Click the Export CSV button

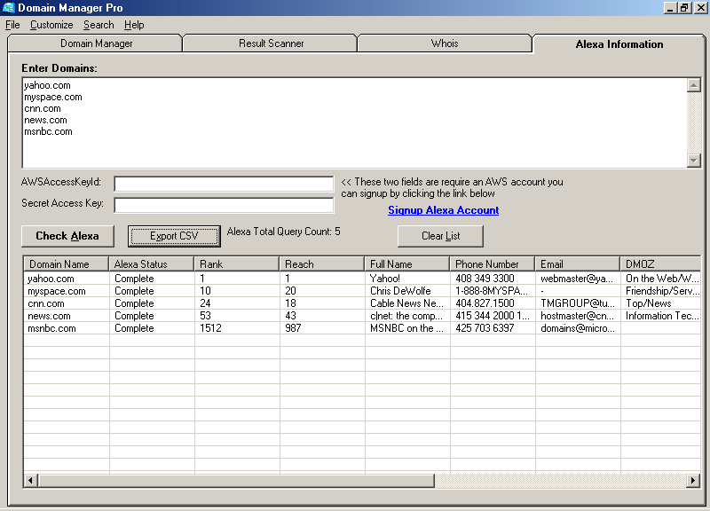click(x=174, y=236)
